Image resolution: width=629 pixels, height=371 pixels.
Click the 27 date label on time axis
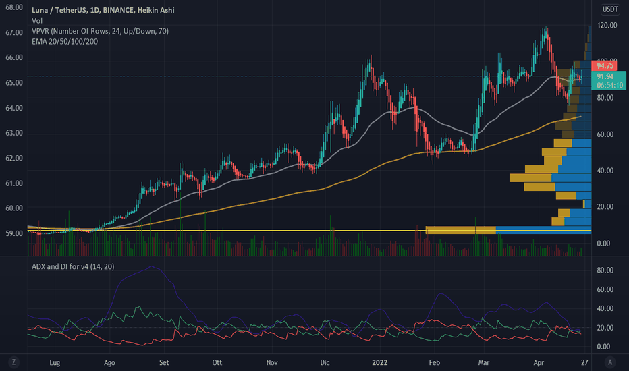(x=585, y=362)
